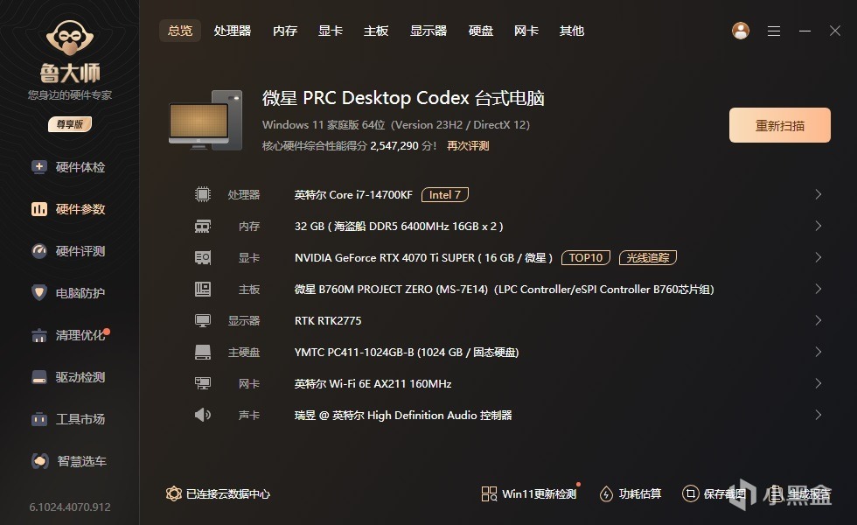Click the 显示器 monitor icon in list

tap(203, 320)
